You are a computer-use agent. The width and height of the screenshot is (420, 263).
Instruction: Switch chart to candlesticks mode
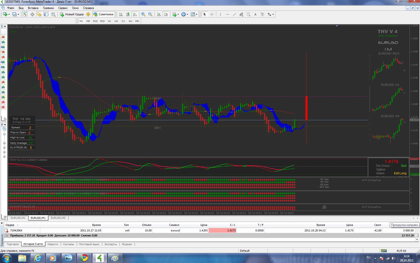click(128, 14)
